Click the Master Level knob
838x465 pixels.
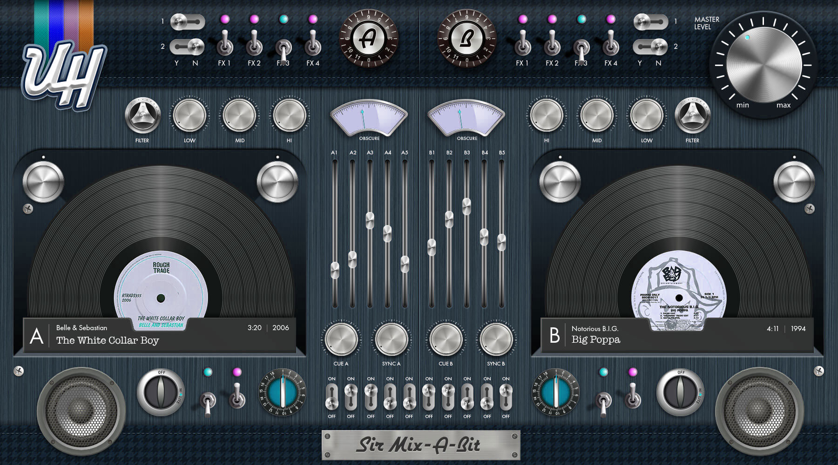click(x=764, y=64)
